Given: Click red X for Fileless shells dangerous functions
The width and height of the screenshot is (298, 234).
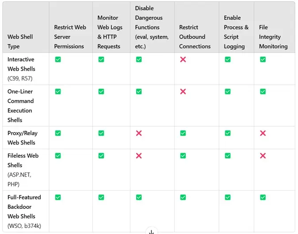Looking at the screenshot, I should pos(139,155).
